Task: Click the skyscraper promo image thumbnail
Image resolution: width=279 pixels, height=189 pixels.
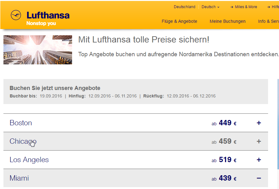Action: coord(38,50)
